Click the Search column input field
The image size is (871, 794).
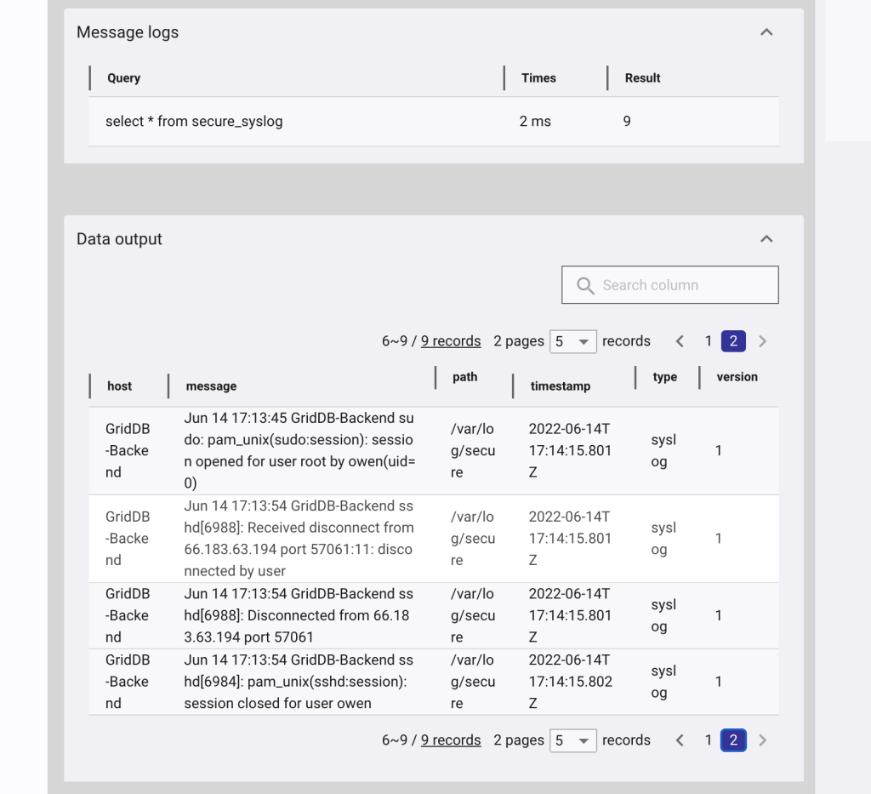point(680,285)
